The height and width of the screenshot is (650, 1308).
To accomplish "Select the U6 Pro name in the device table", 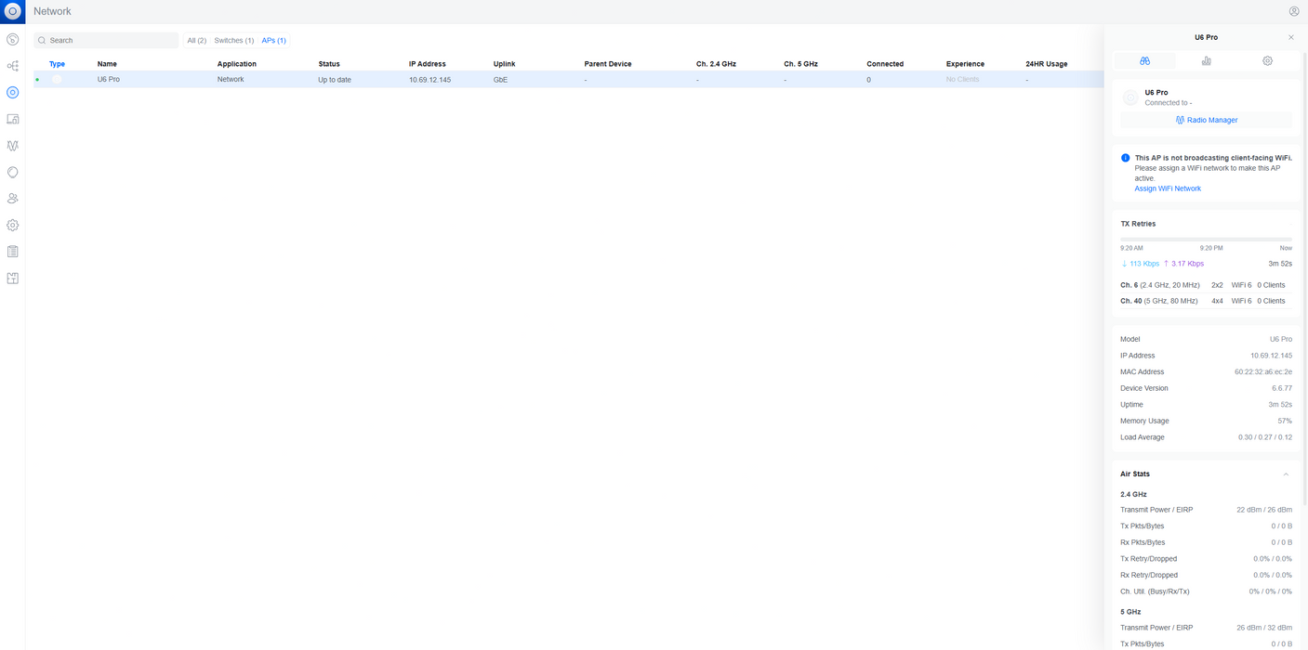I will [x=108, y=80].
